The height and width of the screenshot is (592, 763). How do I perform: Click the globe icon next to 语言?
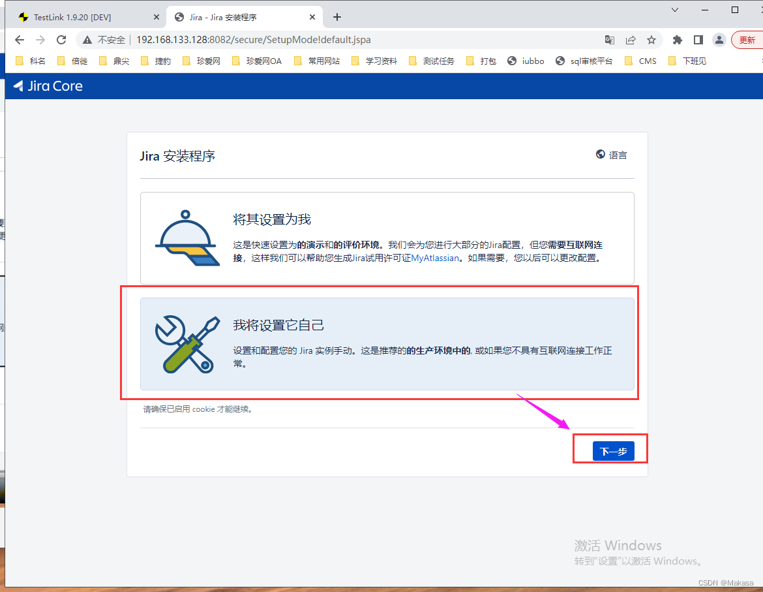coord(601,154)
